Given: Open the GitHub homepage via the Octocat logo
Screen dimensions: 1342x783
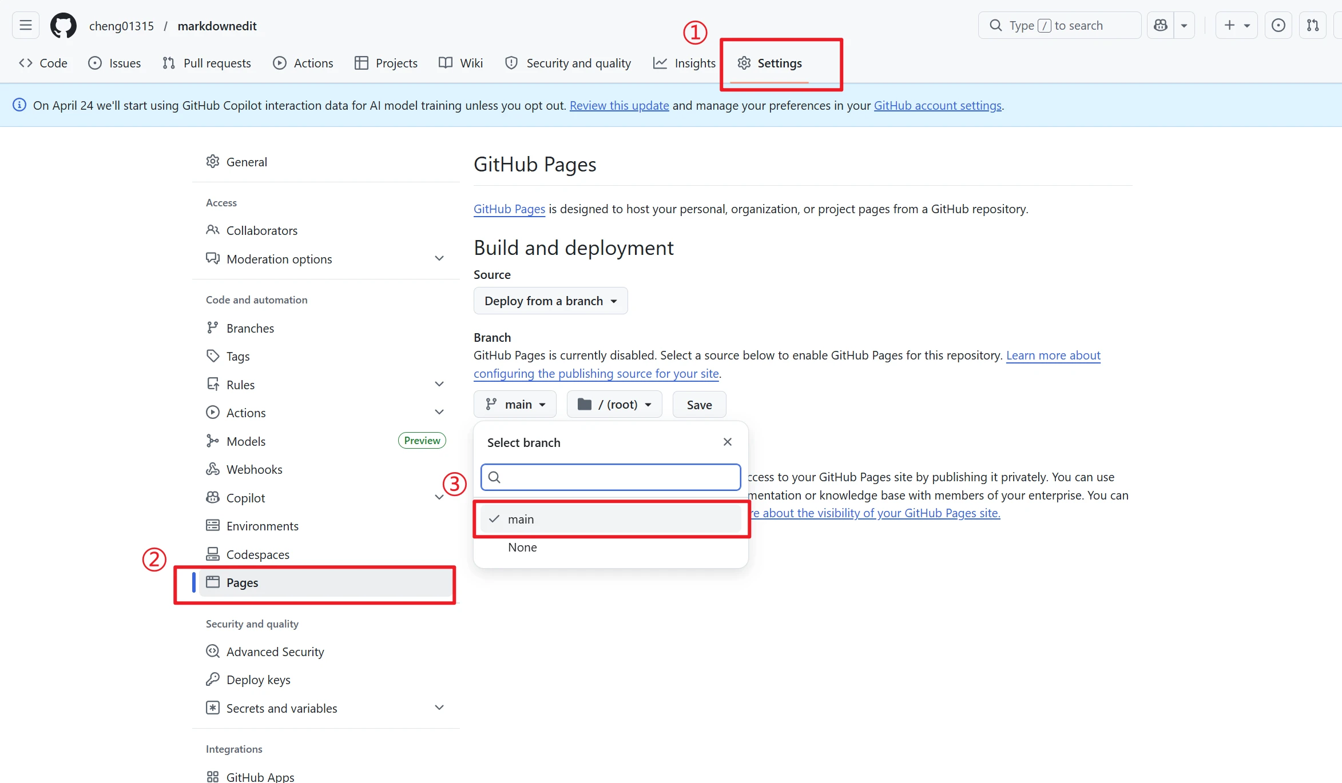Looking at the screenshot, I should (63, 25).
